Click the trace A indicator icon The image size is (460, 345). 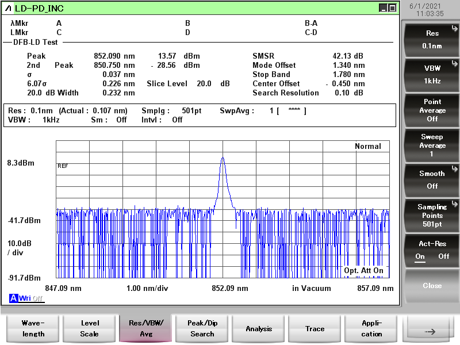coord(13,298)
